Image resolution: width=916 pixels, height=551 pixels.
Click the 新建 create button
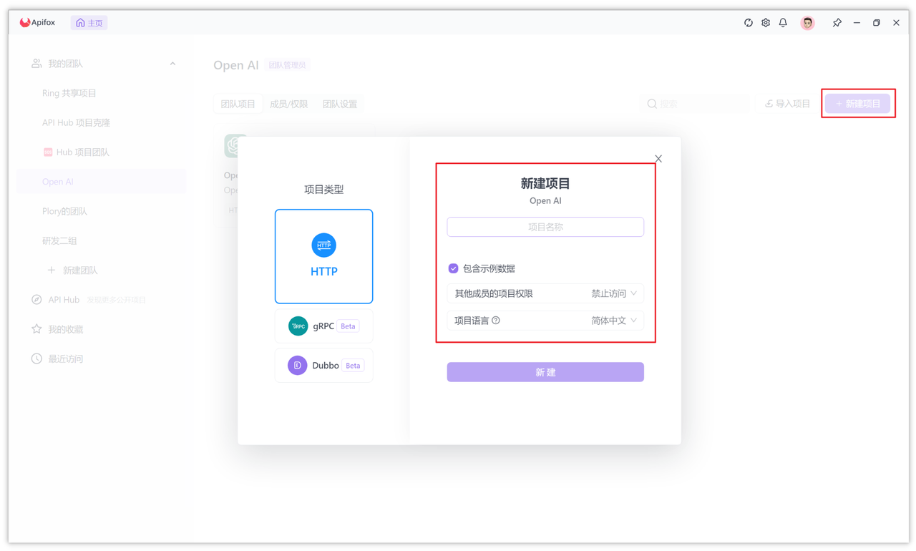click(545, 371)
